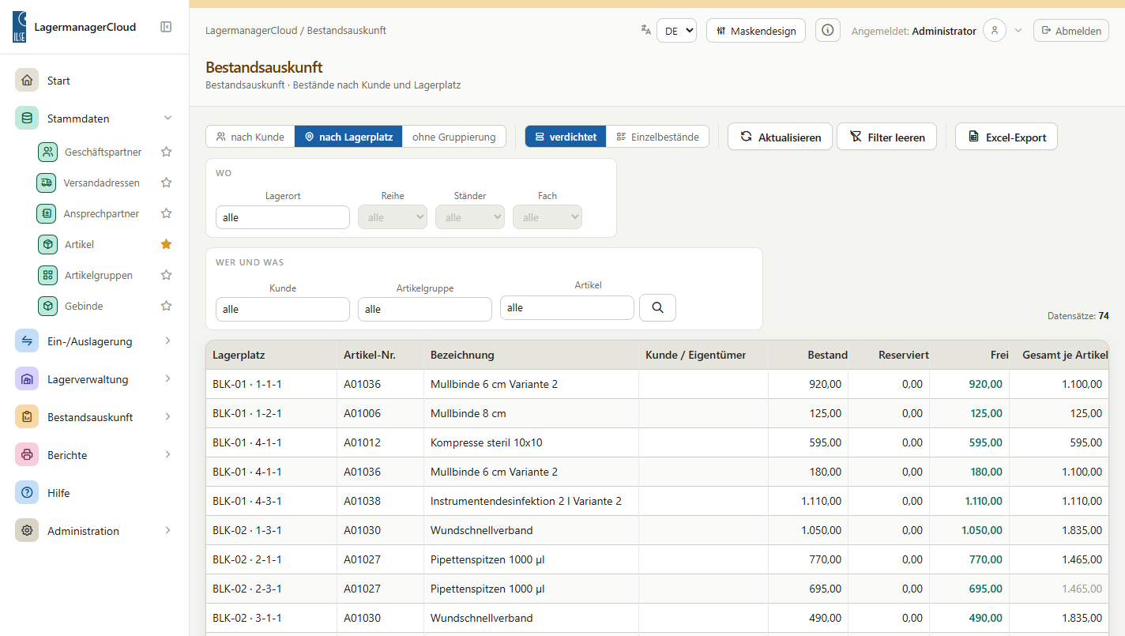Collapse the sidebar panel icon
This screenshot has width=1125, height=636.
pos(166,27)
